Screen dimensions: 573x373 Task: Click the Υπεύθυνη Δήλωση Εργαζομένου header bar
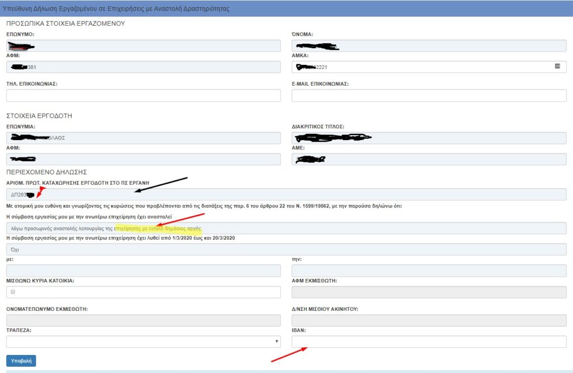pyautogui.click(x=286, y=9)
